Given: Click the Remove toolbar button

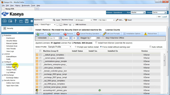Looking at the screenshot, I should point(68,34).
